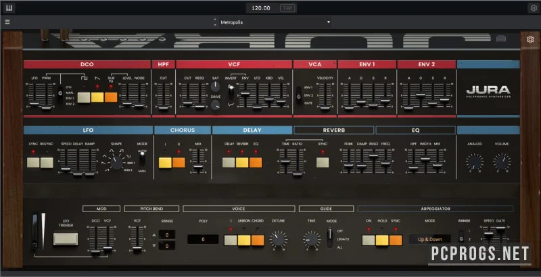Switch to the EQ tab
Viewport: 541px width, 277px height.
point(415,130)
